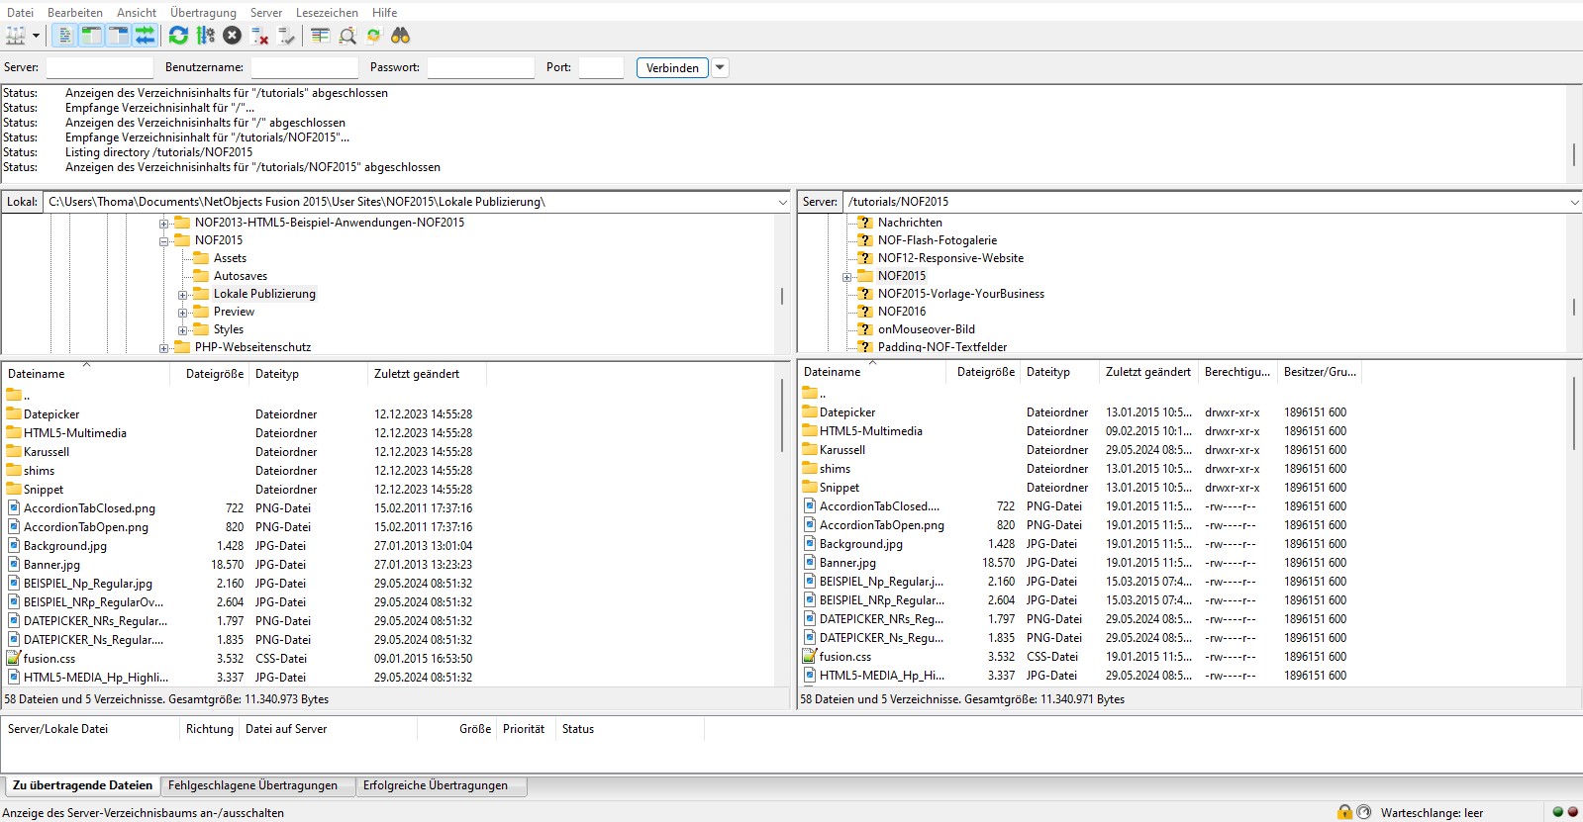
Task: Click the disconnect from server icon
Action: pyautogui.click(x=260, y=36)
